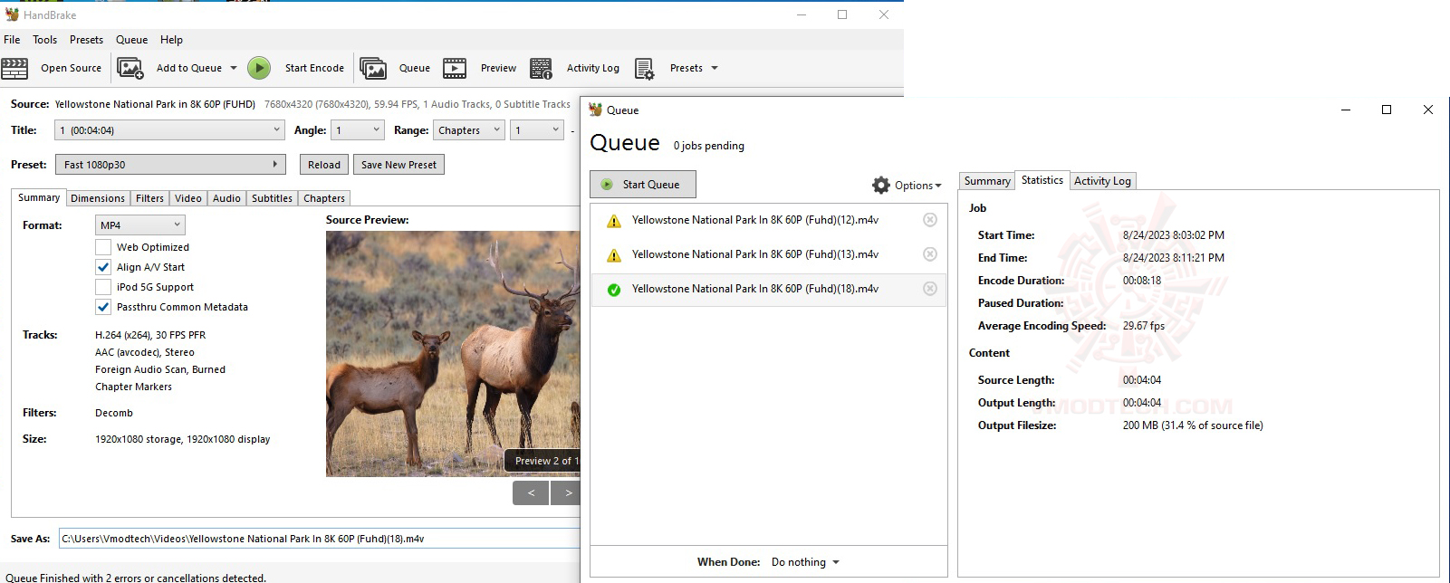This screenshot has height=583, width=1450.
Task: Click the Options gear icon in Queue window
Action: tap(881, 185)
